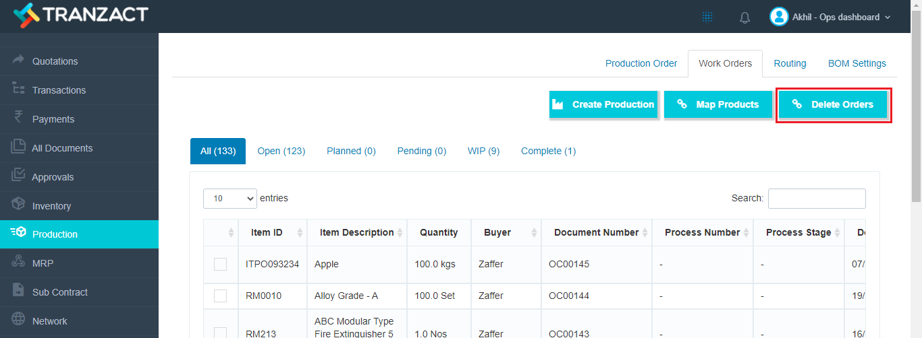Select the Complete (1) filter tab
The height and width of the screenshot is (338, 922).
point(549,151)
